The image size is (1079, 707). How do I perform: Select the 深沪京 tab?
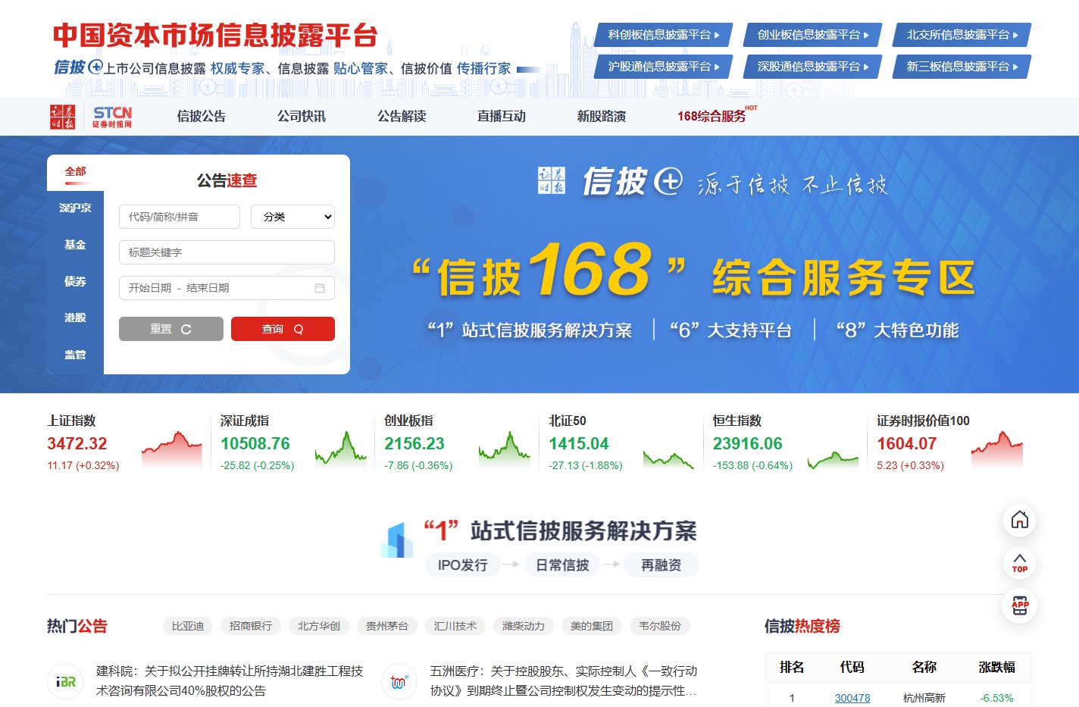coord(75,208)
